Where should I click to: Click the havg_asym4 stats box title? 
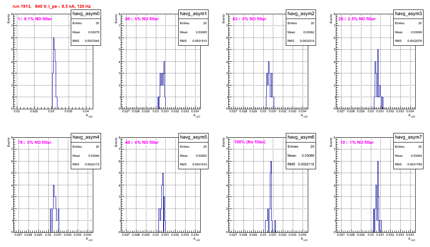tap(86, 137)
